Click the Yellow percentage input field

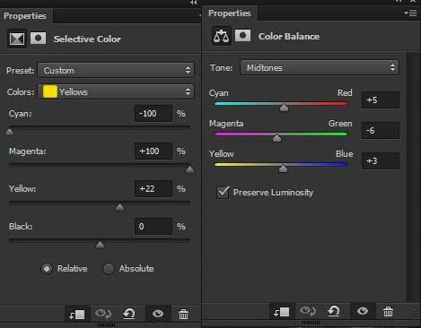153,189
